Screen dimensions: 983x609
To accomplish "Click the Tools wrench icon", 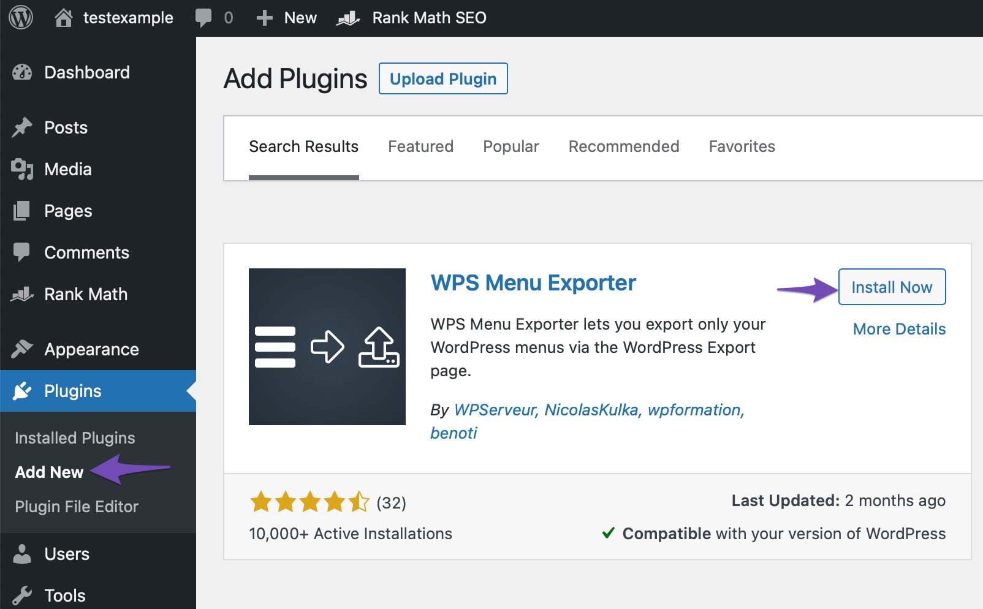I will [x=22, y=596].
